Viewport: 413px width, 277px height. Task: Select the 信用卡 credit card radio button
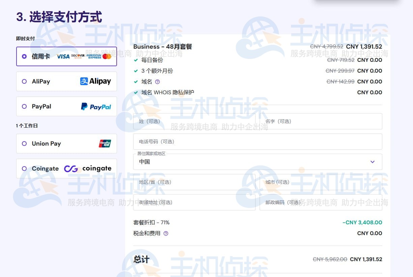(24, 56)
